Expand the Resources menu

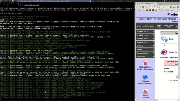pyautogui.click(x=145, y=57)
